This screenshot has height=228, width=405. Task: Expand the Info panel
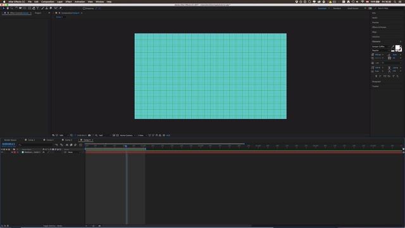point(374,13)
